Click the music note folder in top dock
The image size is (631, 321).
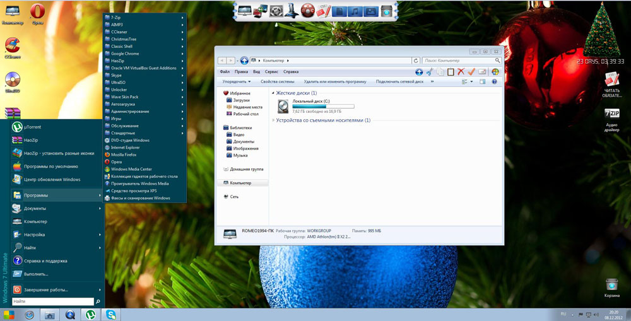355,11
